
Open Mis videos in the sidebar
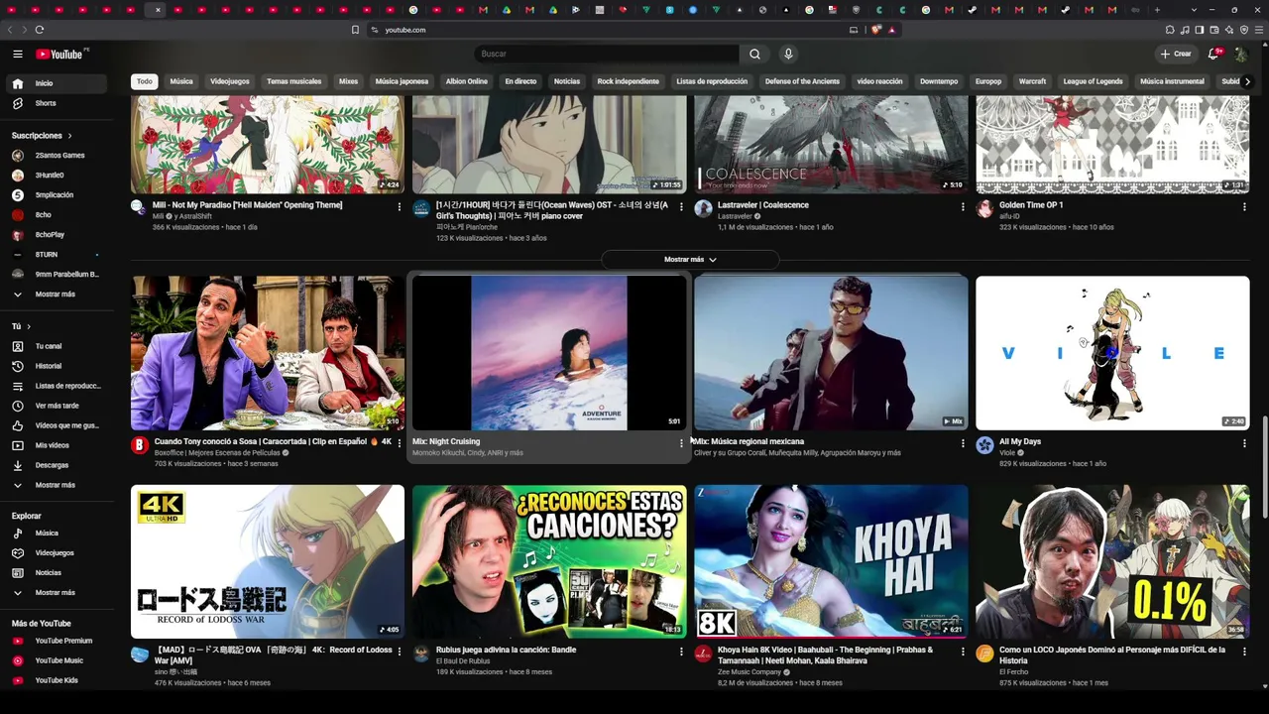pos(58,445)
